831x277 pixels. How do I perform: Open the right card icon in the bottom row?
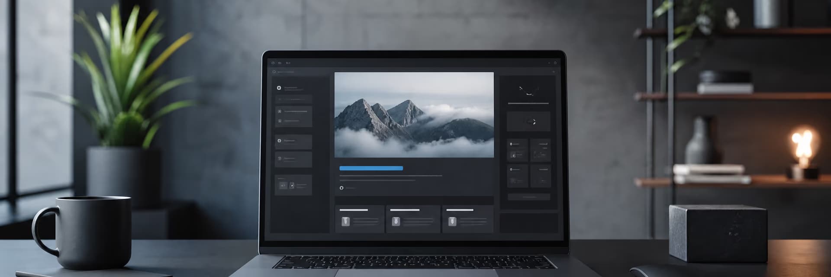452,222
